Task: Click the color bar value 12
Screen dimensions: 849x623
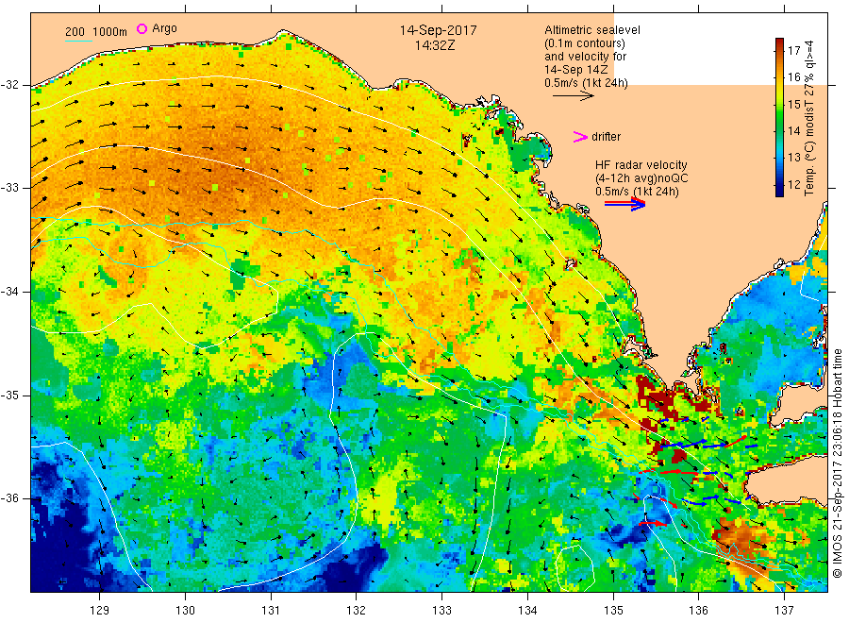Action: click(x=793, y=185)
